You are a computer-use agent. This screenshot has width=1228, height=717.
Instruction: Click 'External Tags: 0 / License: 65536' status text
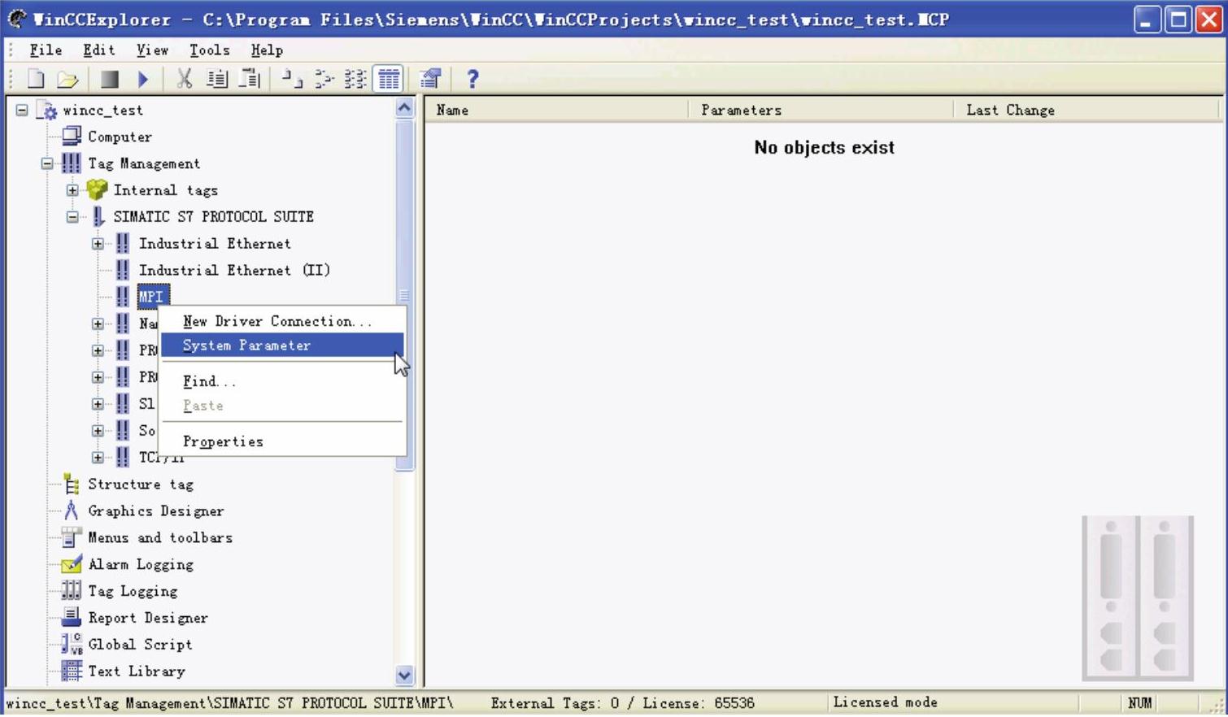(x=622, y=703)
